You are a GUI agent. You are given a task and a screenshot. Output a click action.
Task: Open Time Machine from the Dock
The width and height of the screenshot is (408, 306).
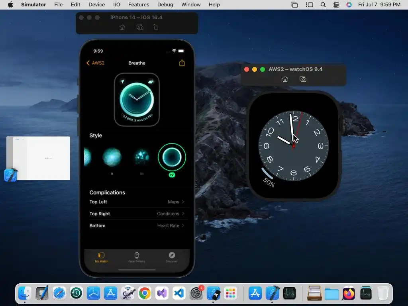click(76, 294)
